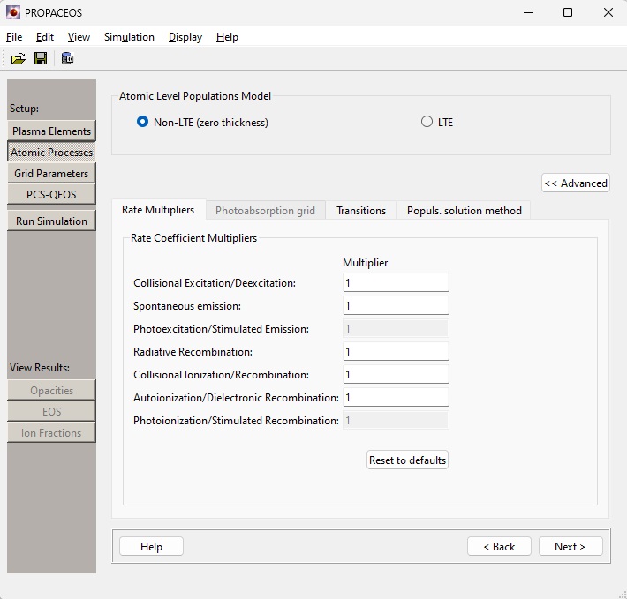627x599 pixels.
Task: Click the Collisional Excitation/Deexcitation multiplier field
Action: pyautogui.click(x=395, y=282)
